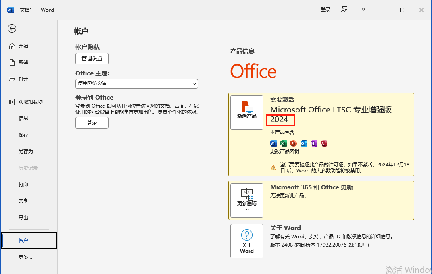Select 帐户 in the sidebar
The image size is (432, 274).
pyautogui.click(x=29, y=241)
